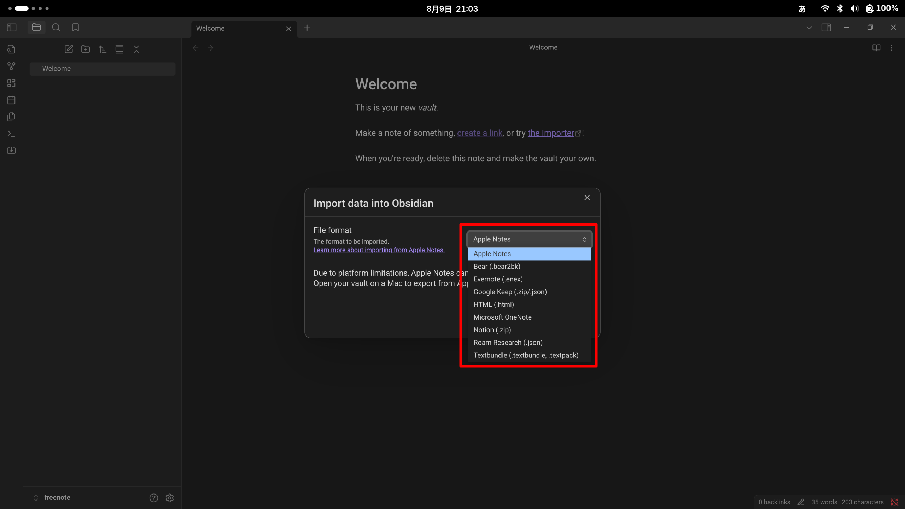Viewport: 905px width, 509px height.
Task: Collapse all folders icon
Action: coord(136,49)
